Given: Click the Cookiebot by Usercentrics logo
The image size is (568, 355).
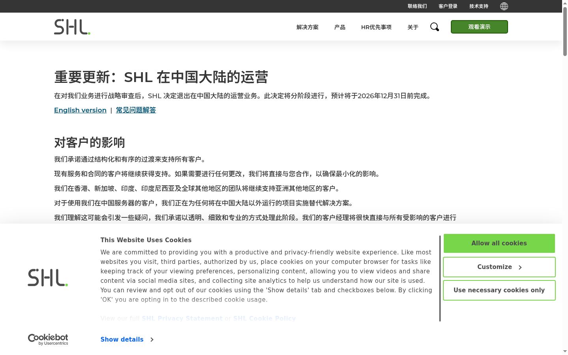Looking at the screenshot, I should pos(48,340).
